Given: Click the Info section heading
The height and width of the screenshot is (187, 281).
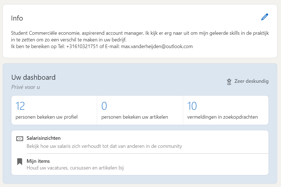Looking at the screenshot, I should tap(17, 18).
